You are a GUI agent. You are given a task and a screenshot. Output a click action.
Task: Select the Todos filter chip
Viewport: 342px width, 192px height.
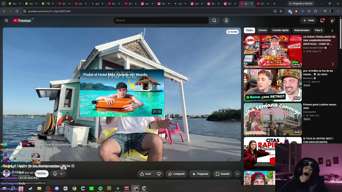coord(249,30)
